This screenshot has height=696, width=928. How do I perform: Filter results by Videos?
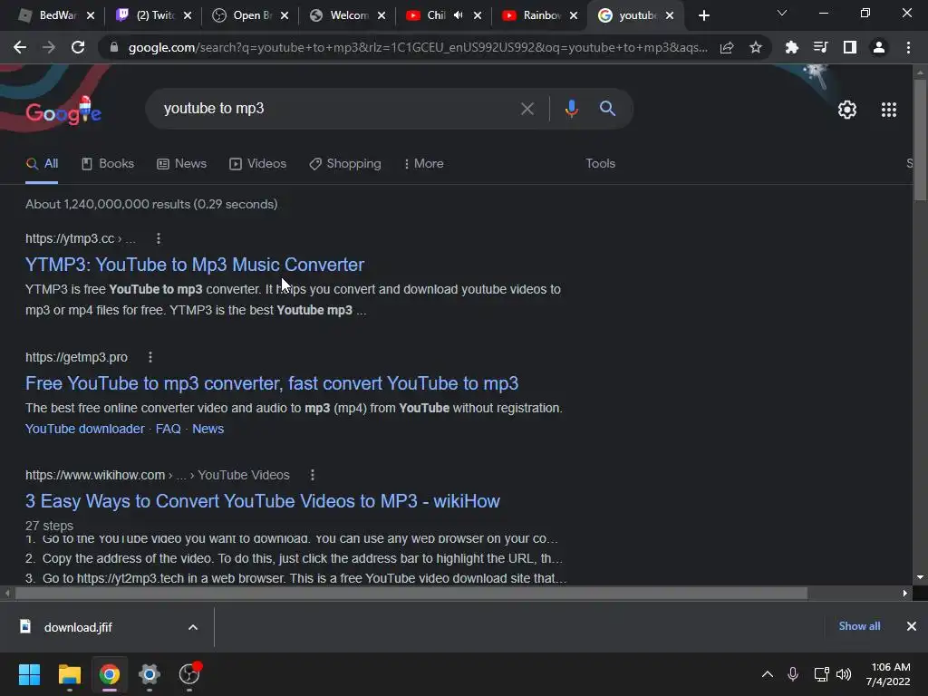258,164
